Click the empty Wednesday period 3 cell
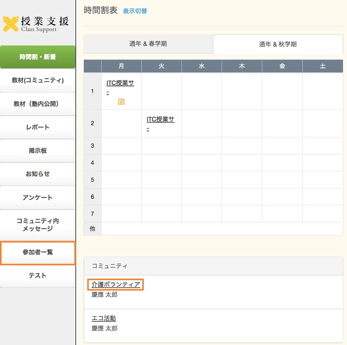Image resolution: width=347 pixels, height=345 pixels. tap(202, 146)
